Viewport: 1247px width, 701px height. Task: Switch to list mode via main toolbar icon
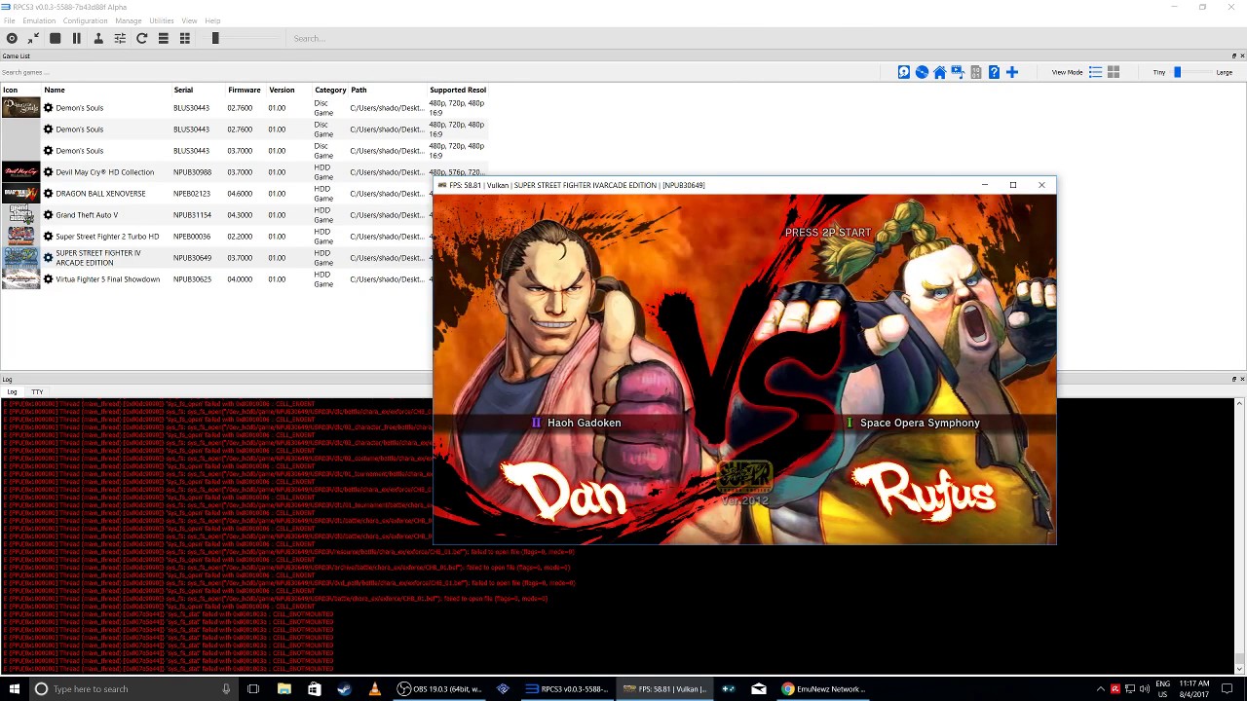(164, 38)
